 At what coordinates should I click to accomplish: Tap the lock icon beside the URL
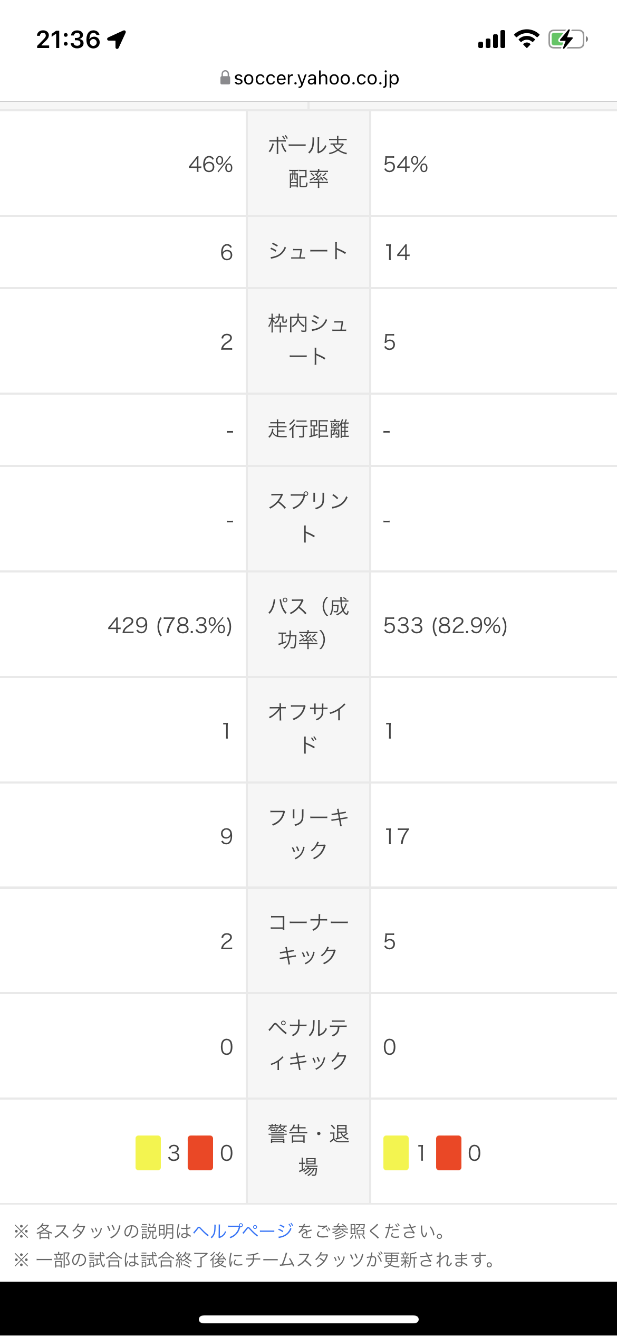[225, 78]
